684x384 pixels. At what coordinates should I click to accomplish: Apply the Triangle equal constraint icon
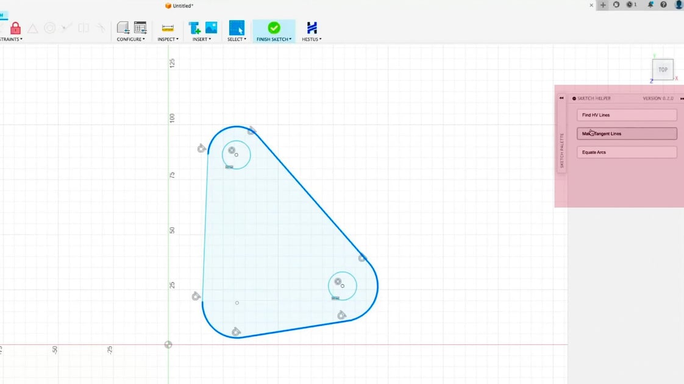33,28
